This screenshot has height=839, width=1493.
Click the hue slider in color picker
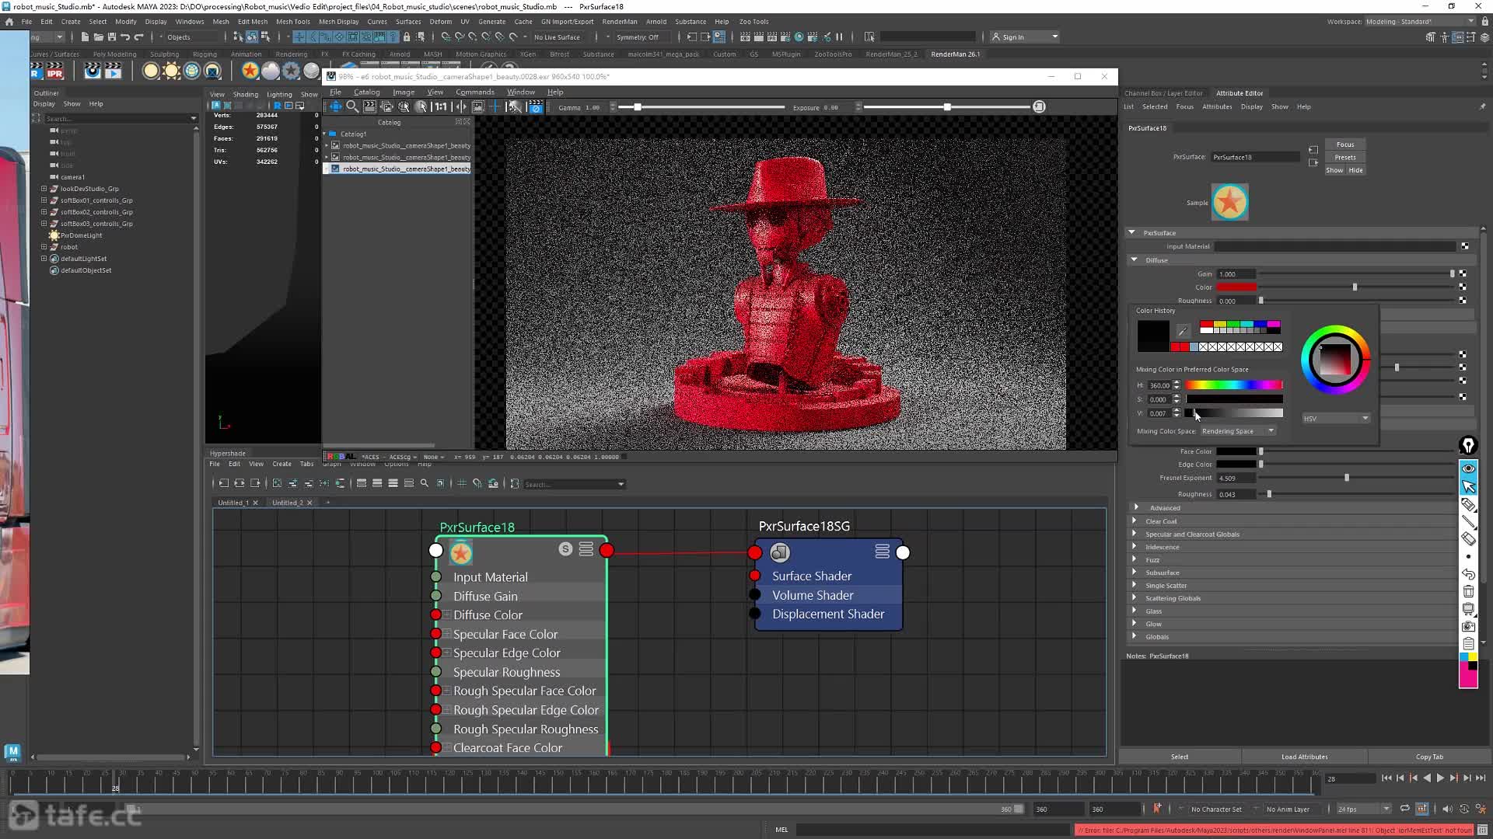point(1234,385)
